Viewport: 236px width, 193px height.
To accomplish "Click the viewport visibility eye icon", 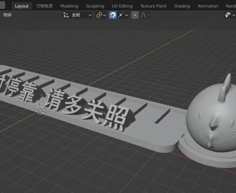I will coord(228,15).
